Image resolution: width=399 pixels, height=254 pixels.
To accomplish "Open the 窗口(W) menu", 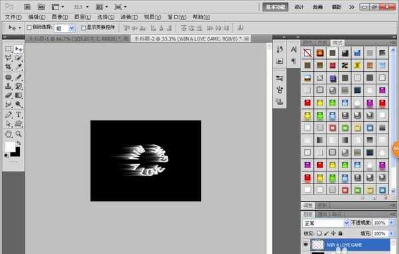I will pos(177,17).
